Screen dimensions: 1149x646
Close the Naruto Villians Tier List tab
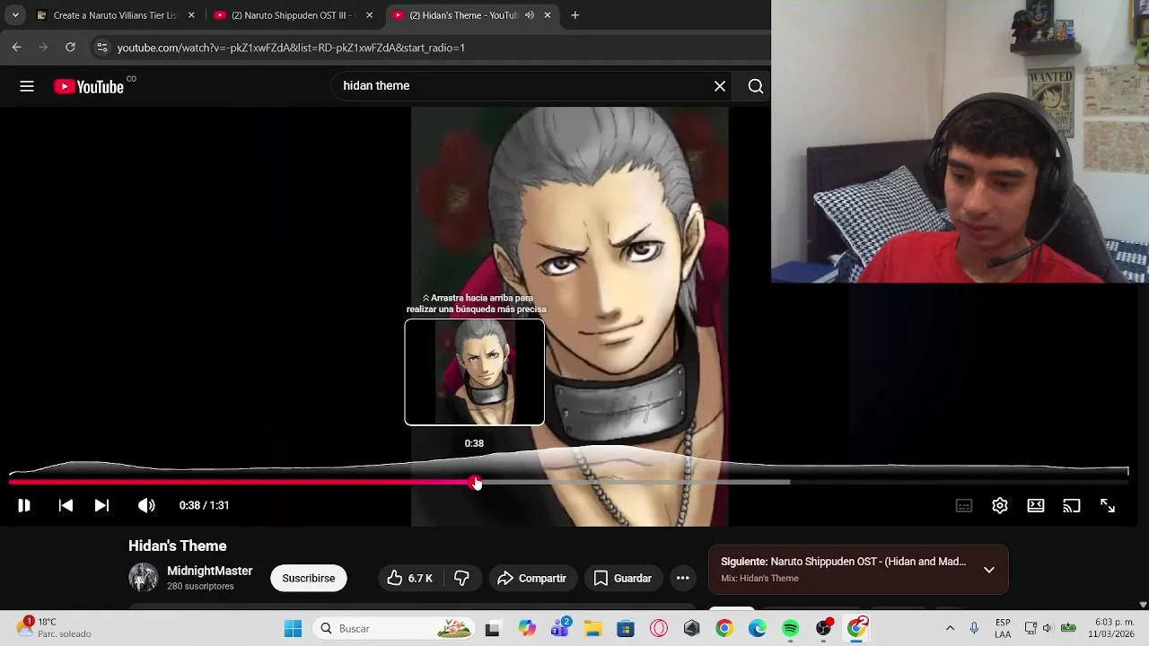191,15
